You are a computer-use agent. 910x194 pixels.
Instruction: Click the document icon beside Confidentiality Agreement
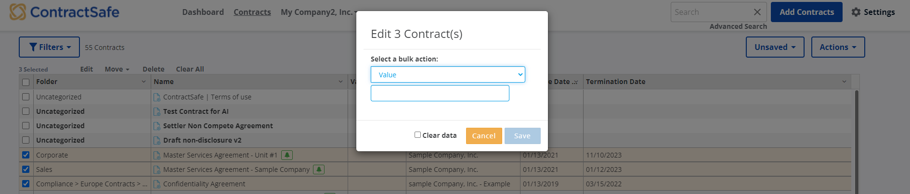[x=157, y=184]
